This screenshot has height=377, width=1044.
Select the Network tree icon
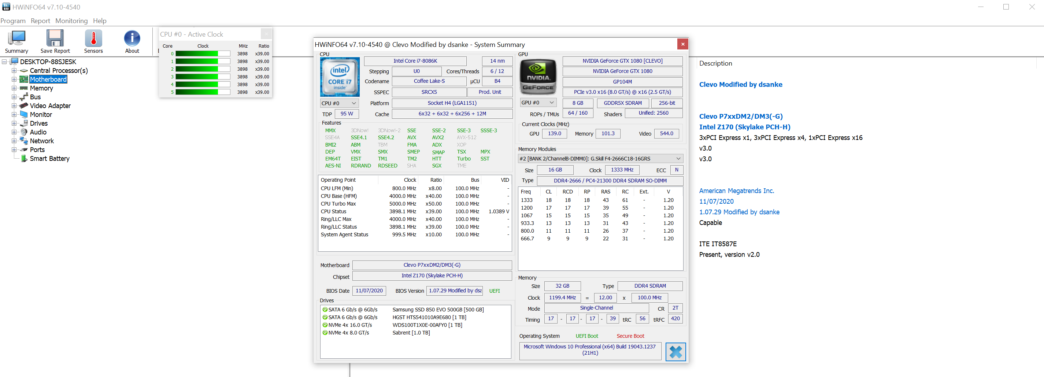(x=24, y=141)
